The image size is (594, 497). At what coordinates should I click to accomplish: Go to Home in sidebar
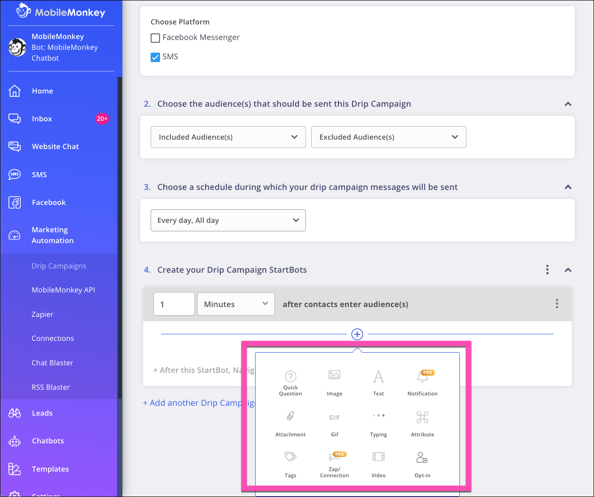[x=42, y=91]
